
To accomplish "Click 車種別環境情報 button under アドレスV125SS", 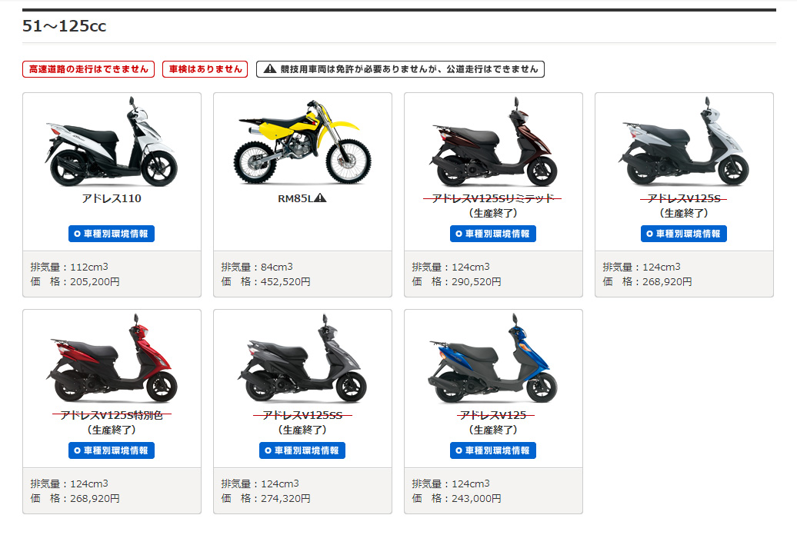I will tap(302, 450).
